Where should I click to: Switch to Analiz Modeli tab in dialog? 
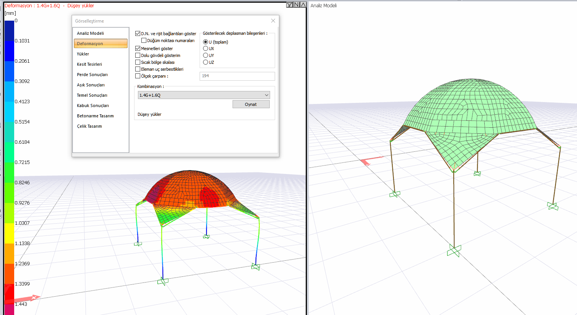click(x=101, y=33)
